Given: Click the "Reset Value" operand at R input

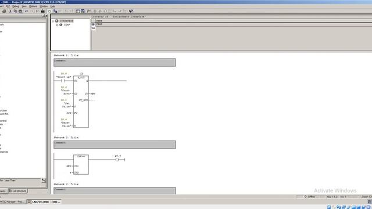Looking at the screenshot, I should tap(66, 124).
